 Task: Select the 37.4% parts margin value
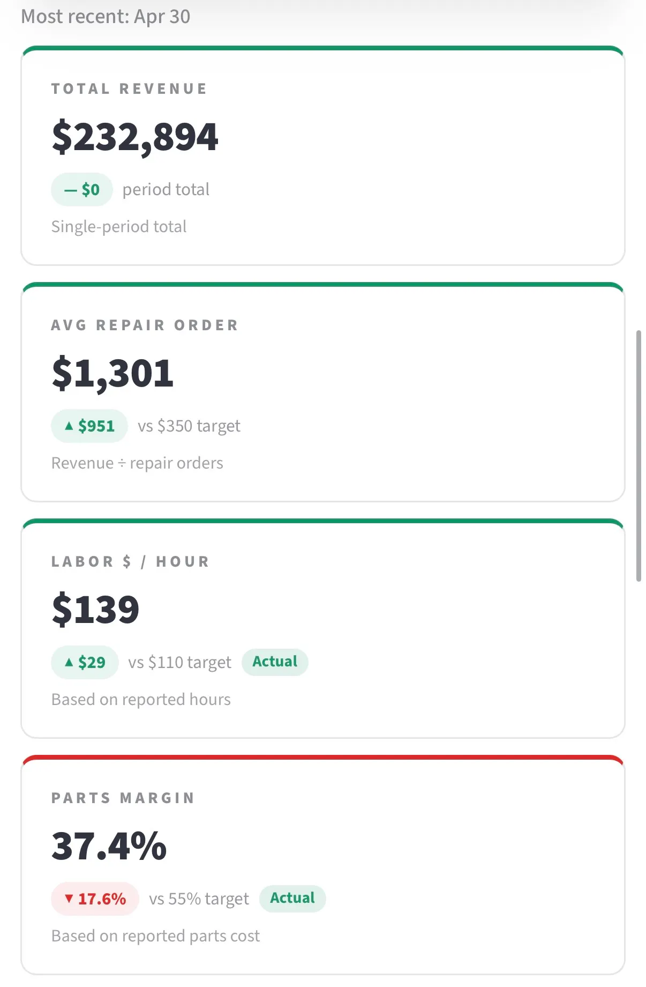tap(109, 847)
